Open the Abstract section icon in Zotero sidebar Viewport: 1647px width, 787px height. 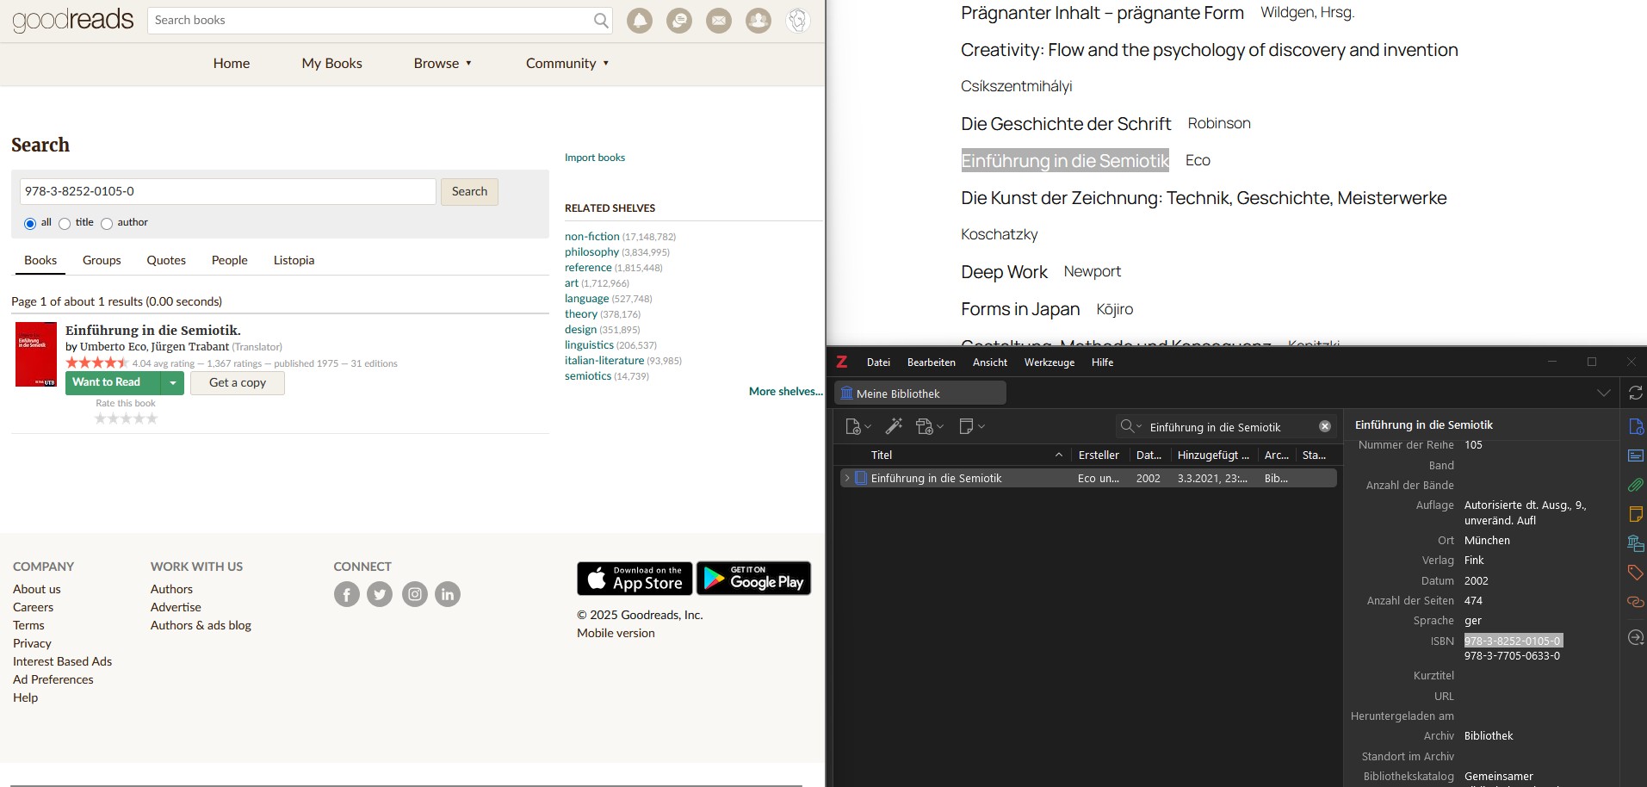pyautogui.click(x=1636, y=455)
